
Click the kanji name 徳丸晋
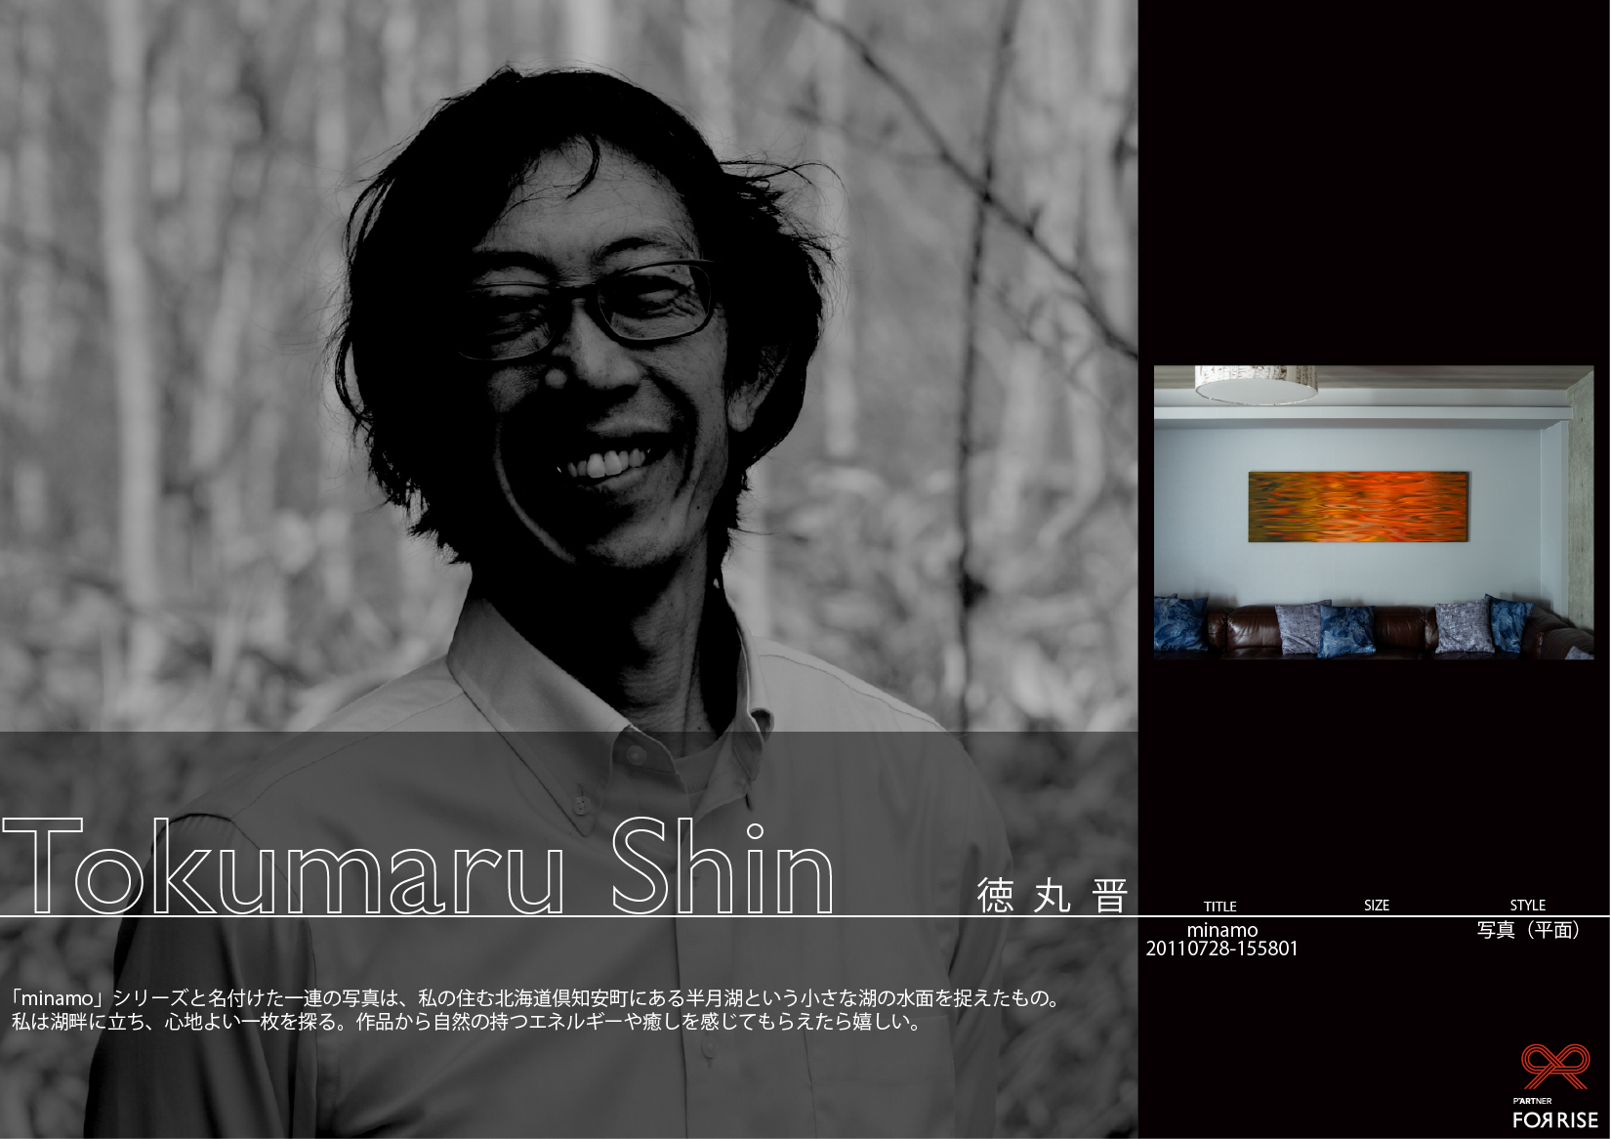click(x=1052, y=895)
